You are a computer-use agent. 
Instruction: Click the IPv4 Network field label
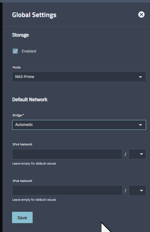point(22,144)
